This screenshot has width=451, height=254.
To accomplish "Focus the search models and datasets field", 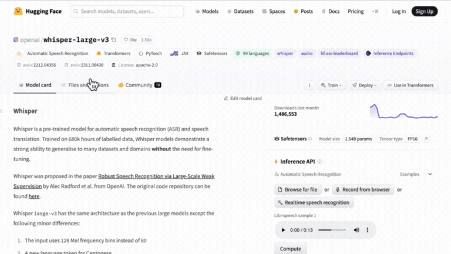I will coord(127,11).
